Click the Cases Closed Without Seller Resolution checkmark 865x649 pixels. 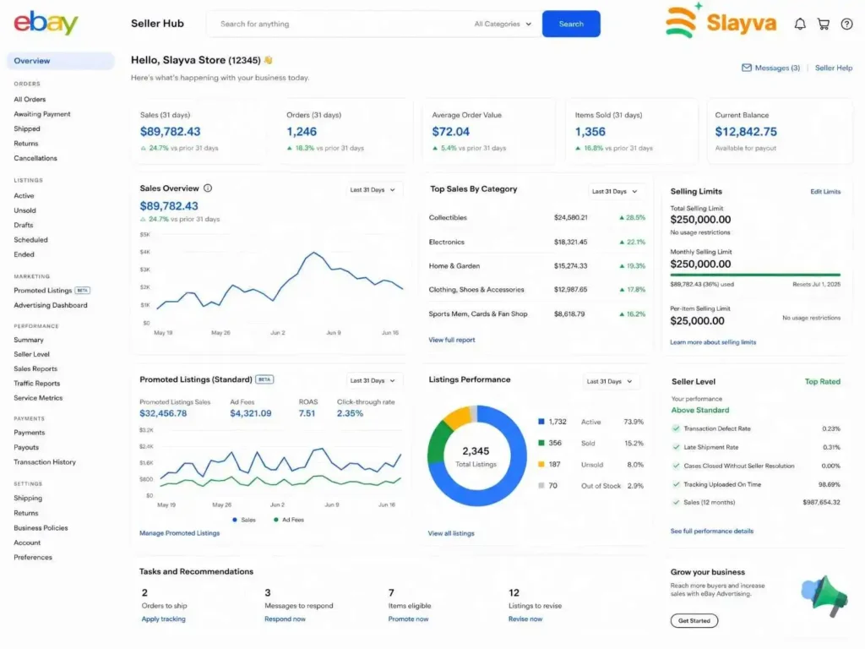coord(676,466)
